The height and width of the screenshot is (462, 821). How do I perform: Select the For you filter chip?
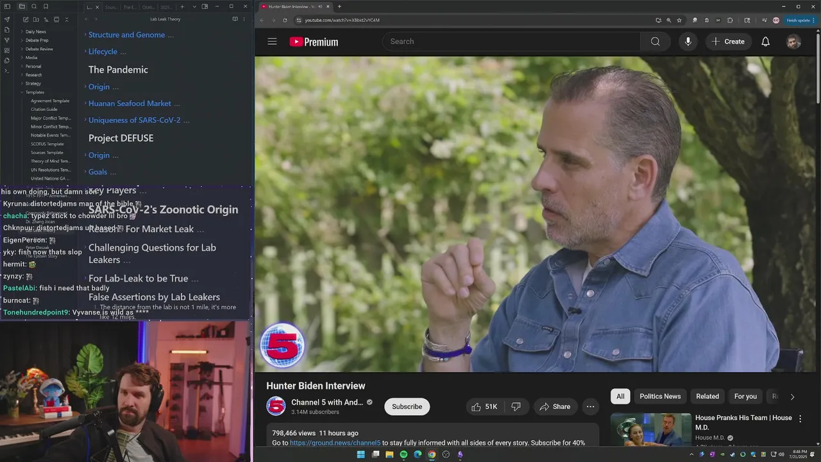tap(745, 397)
